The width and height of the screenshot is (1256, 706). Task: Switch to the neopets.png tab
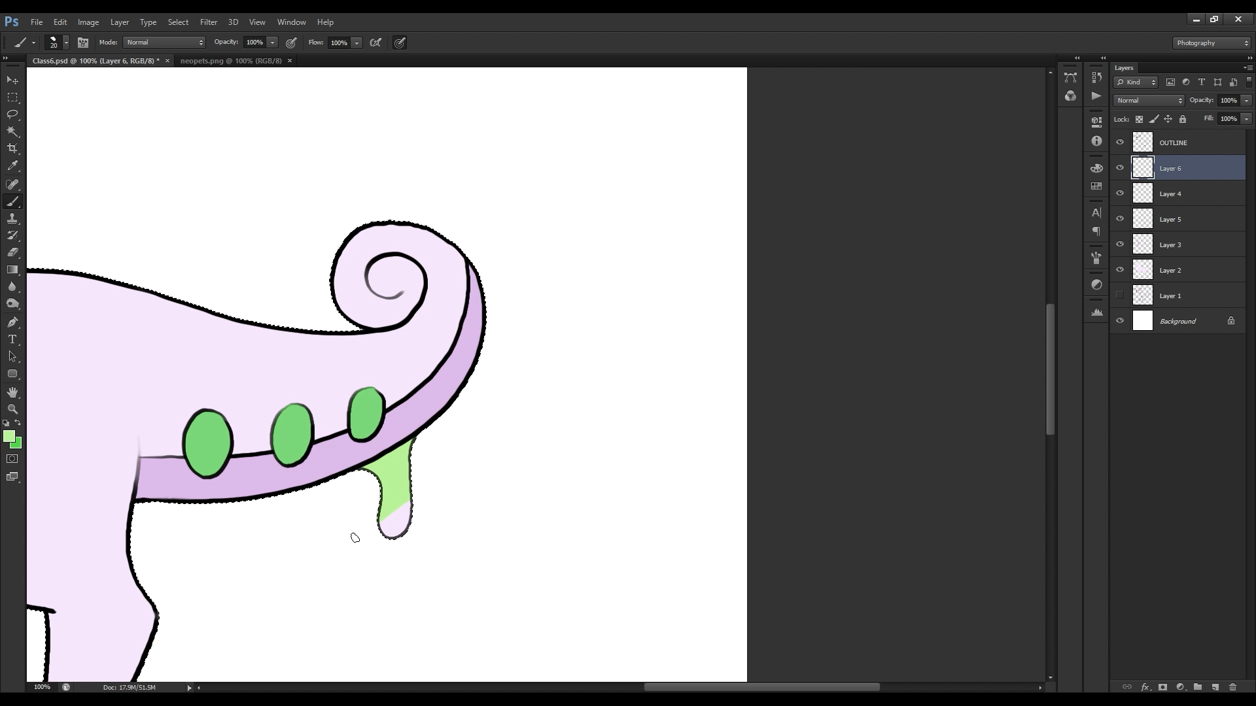tap(231, 61)
